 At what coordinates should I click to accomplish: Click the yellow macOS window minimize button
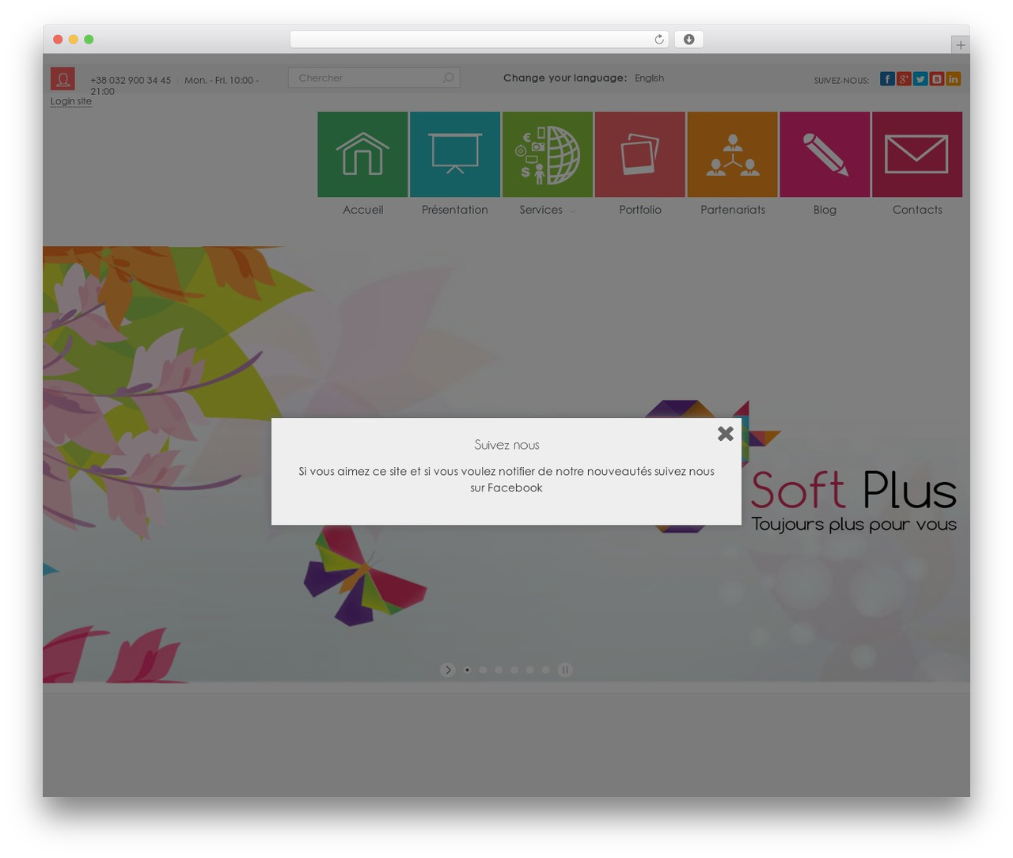[x=74, y=40]
